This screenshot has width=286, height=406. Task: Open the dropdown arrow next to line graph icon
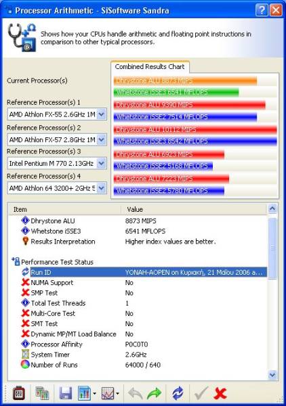pos(117,394)
